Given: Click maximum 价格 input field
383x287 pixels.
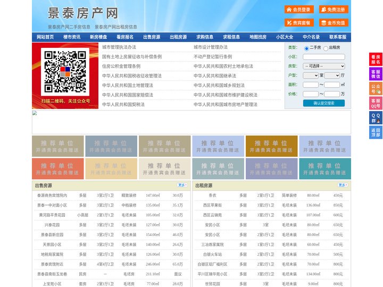Looking at the screenshot, I should (x=332, y=94).
